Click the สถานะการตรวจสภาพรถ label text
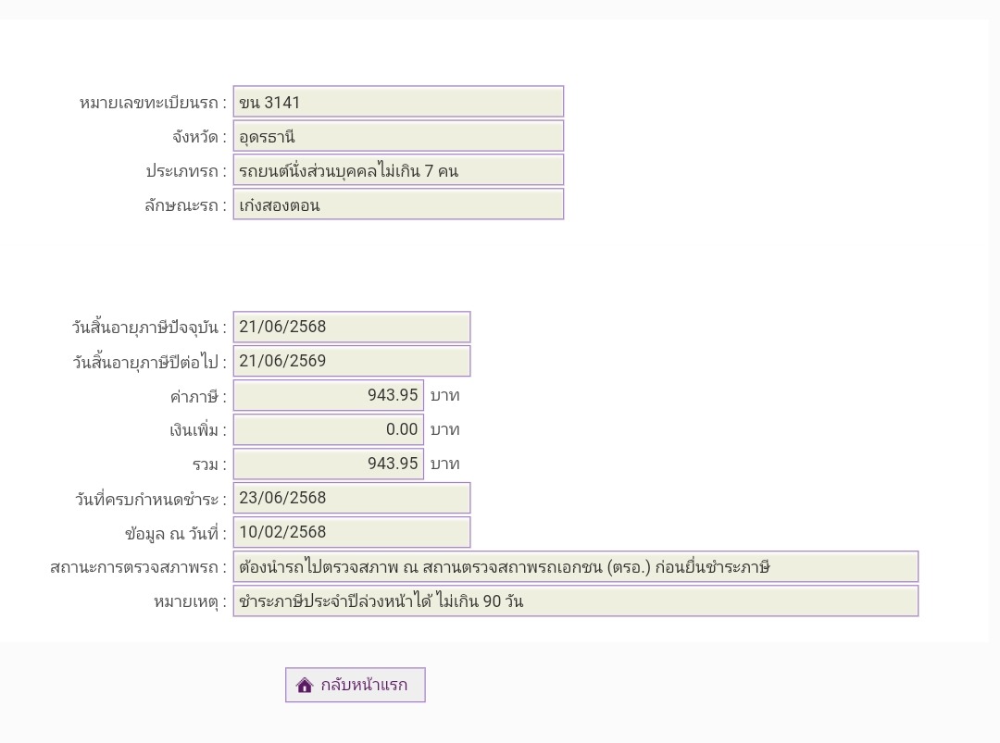Screen dimensions: 1000x743 137,567
